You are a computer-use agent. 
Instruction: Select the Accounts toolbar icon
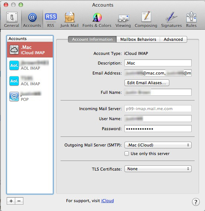coord(32,20)
